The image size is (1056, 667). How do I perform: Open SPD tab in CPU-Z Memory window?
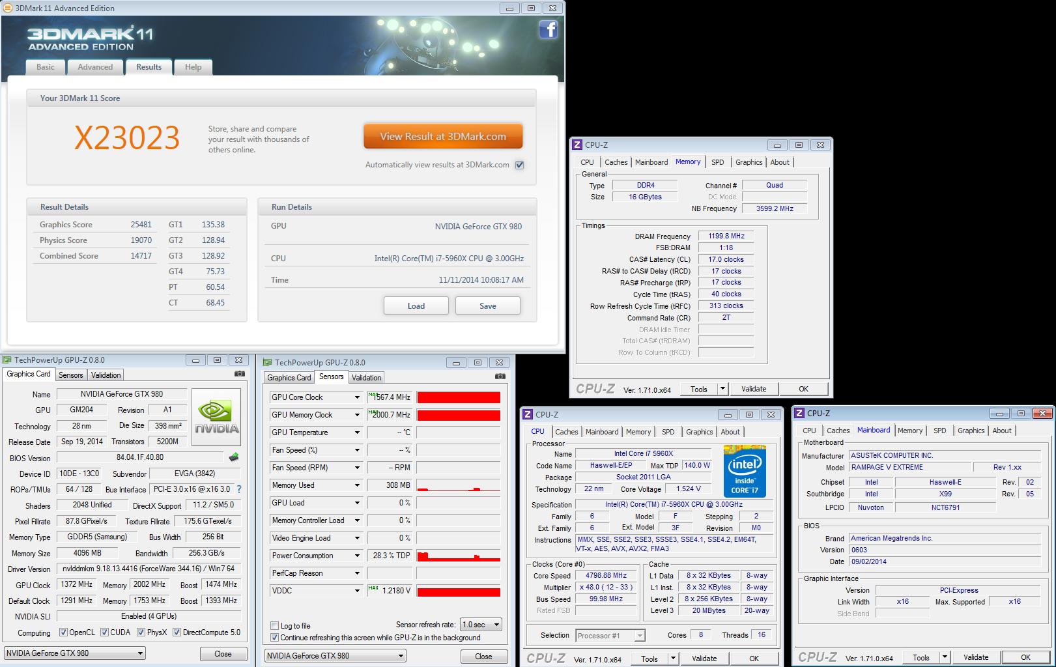point(717,162)
